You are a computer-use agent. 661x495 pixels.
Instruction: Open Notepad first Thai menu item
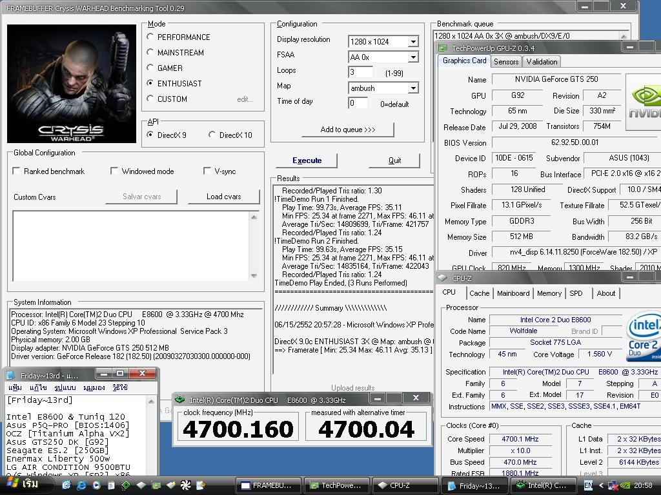coord(15,387)
